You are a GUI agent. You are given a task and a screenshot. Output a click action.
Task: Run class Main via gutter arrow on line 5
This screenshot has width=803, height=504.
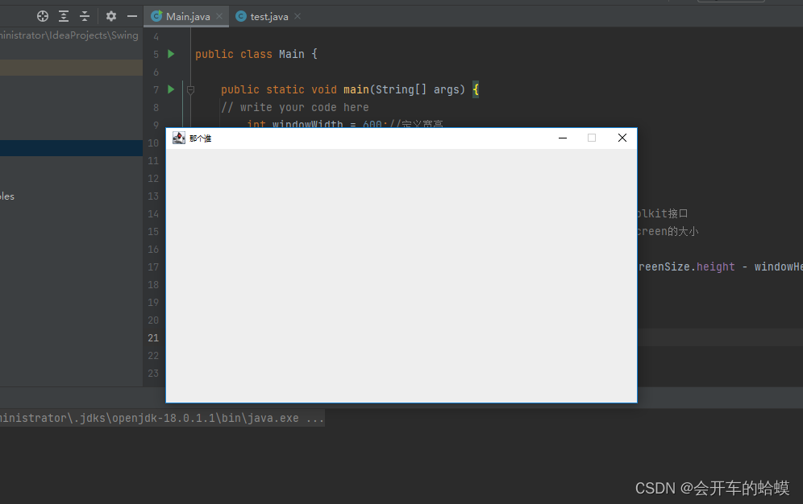(171, 54)
